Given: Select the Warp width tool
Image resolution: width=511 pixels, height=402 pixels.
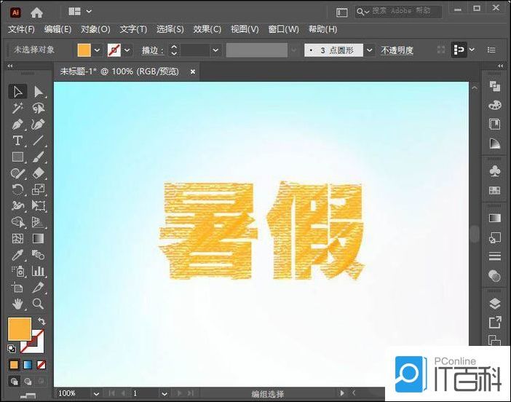Looking at the screenshot, I should coord(17,205).
